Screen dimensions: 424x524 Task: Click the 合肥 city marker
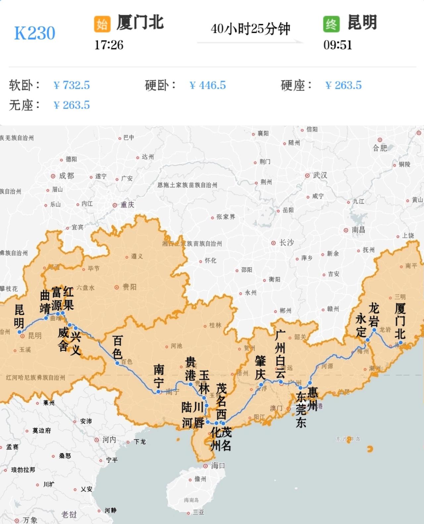click(x=380, y=140)
